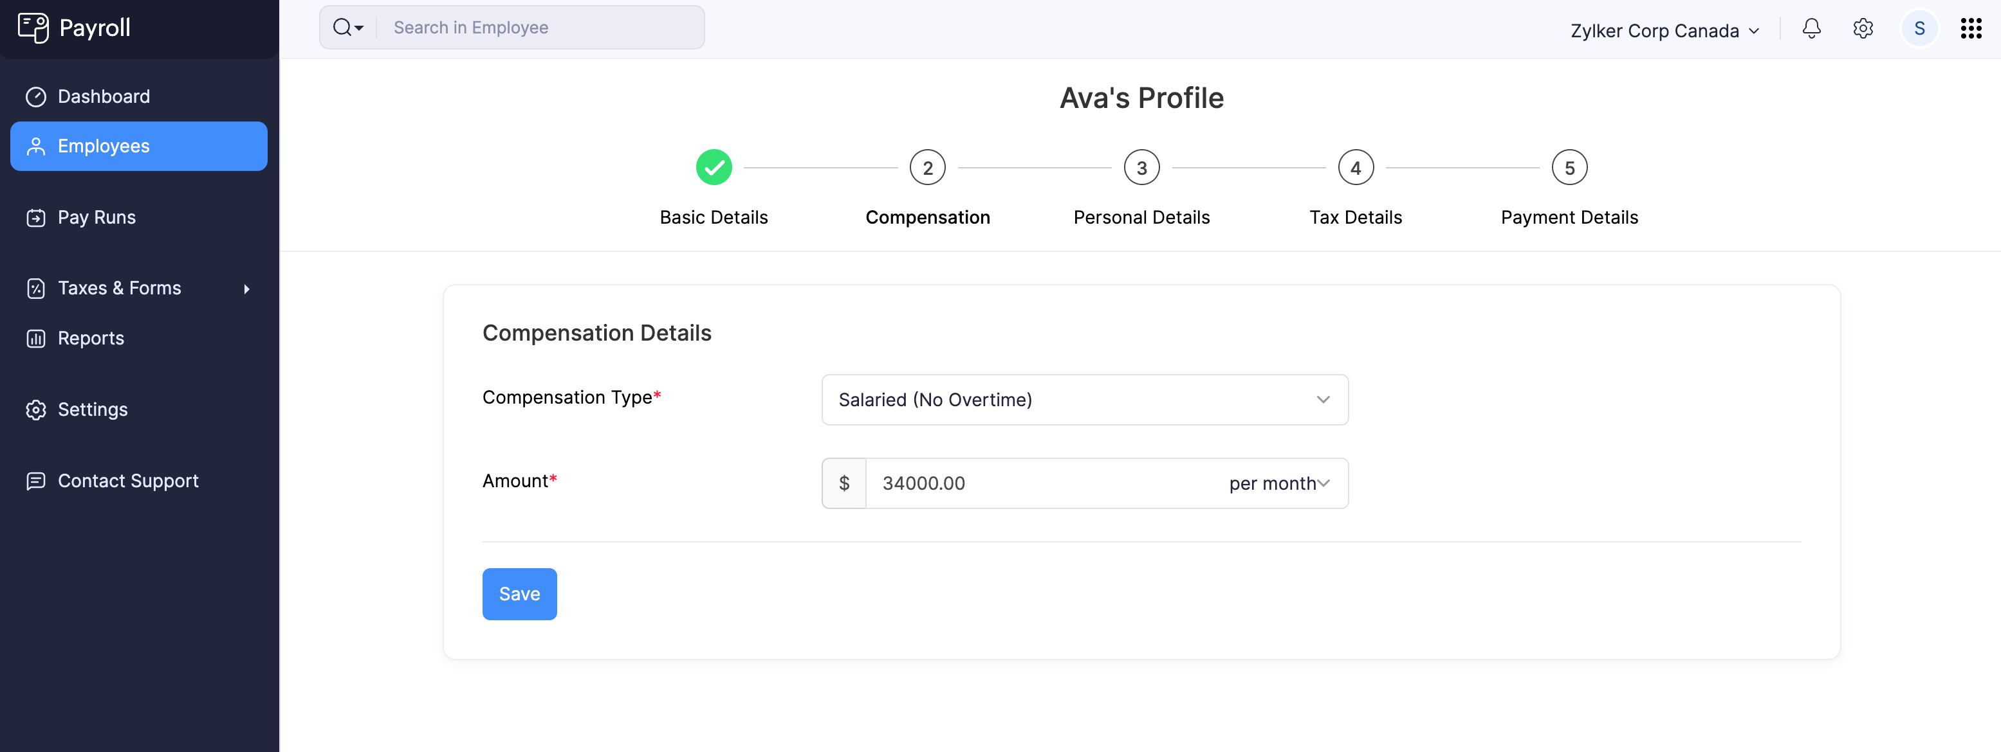Go to Dashboard in the sidebar
Screen dimensions: 2001x752
click(x=104, y=96)
